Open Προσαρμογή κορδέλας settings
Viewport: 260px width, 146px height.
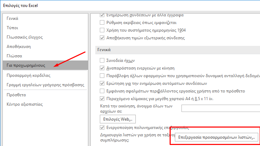coord(45,75)
